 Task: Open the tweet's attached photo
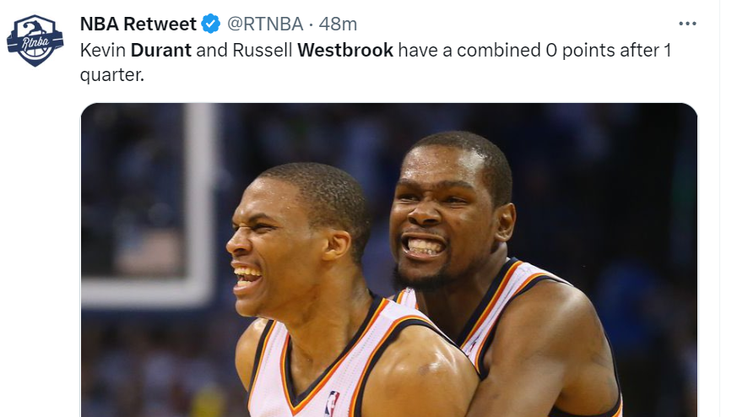(389, 260)
